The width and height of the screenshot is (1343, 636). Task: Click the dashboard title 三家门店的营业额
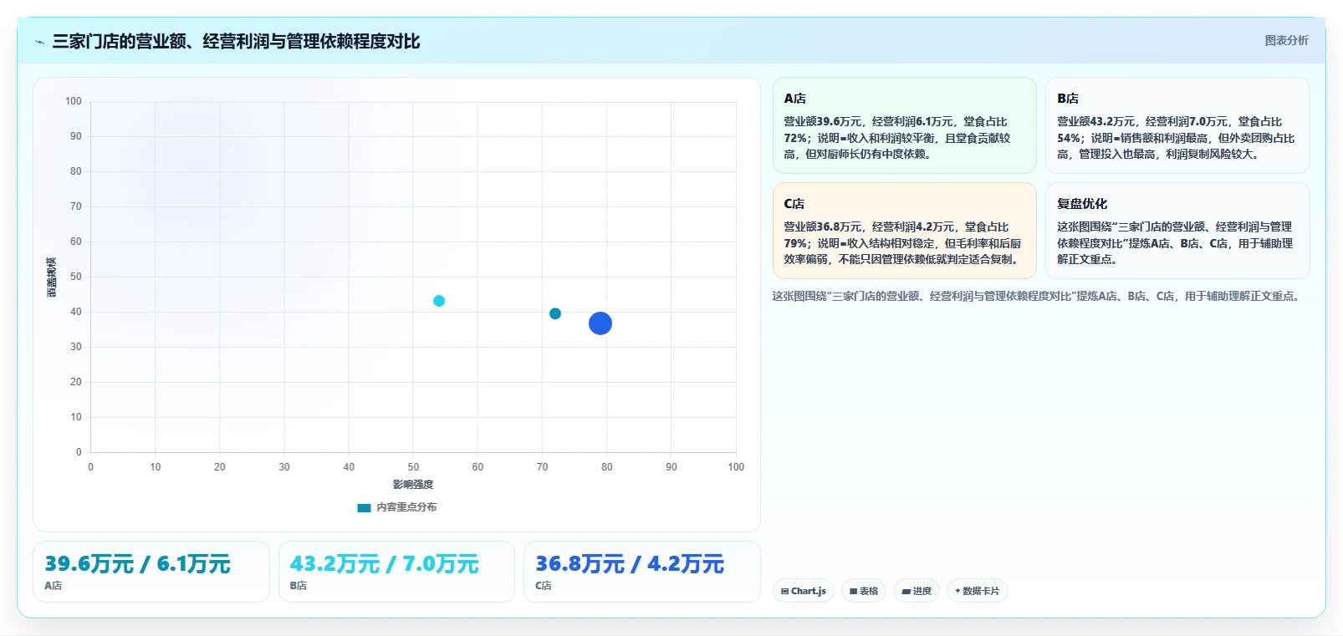236,41
